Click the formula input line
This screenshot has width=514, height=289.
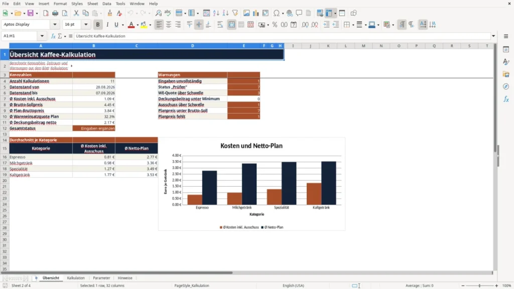(x=282, y=36)
